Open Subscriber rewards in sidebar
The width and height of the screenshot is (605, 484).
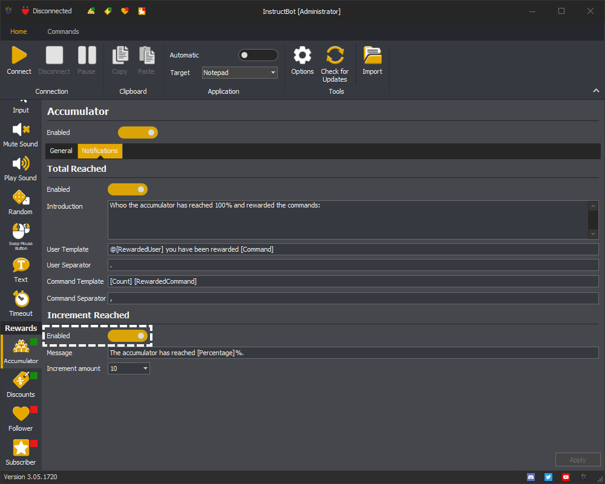[x=21, y=453]
